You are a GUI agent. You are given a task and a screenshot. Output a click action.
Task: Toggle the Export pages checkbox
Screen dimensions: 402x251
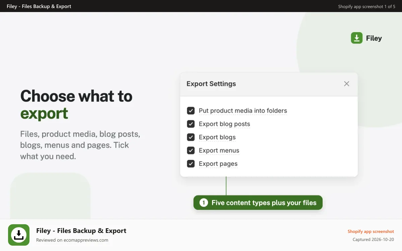(191, 164)
